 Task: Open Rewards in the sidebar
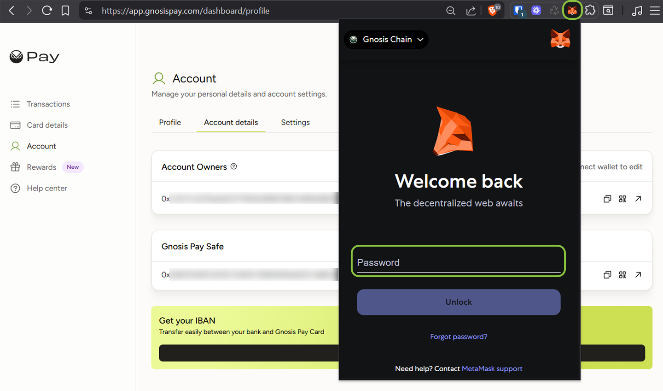coord(33,167)
